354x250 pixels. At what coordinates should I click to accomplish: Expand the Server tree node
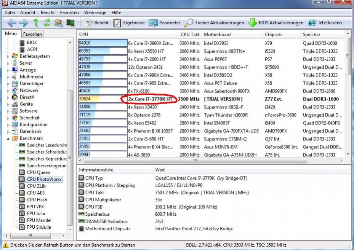(x=8, y=63)
